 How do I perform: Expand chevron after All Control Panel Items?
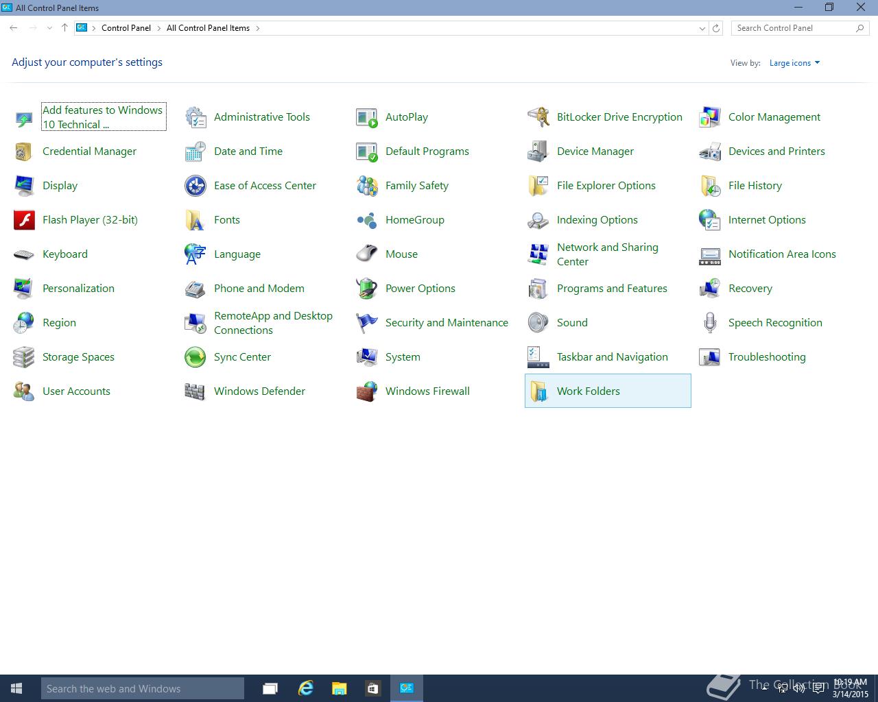point(258,28)
